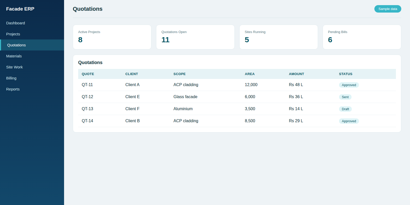Image resolution: width=410 pixels, height=205 pixels.
Task: Select quote QT-13
Action: click(x=87, y=109)
